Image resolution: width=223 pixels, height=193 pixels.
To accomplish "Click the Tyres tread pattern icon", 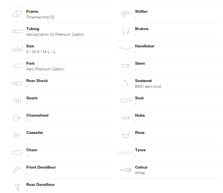I will coord(126,152).
